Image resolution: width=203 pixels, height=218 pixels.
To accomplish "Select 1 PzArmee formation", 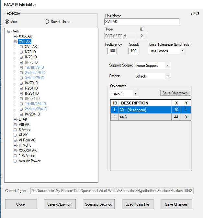I will point(27,156).
